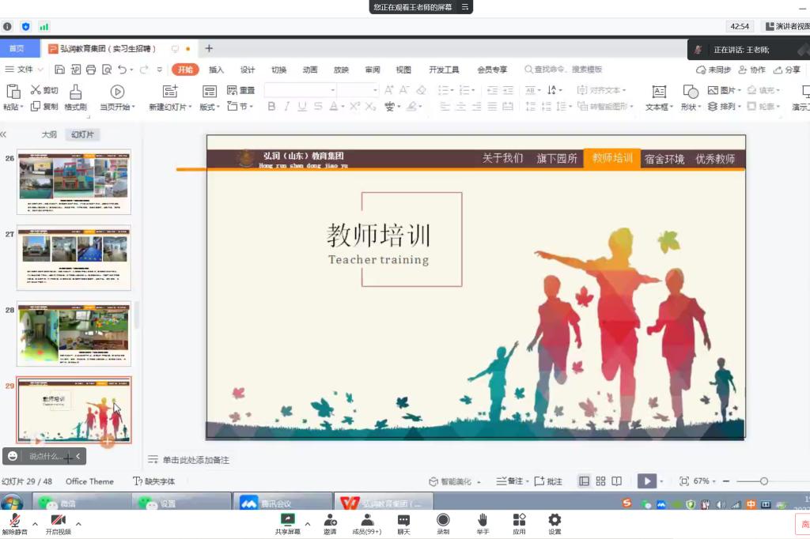Switch to slide sorter grid view
This screenshot has height=539, width=810.
pos(600,481)
